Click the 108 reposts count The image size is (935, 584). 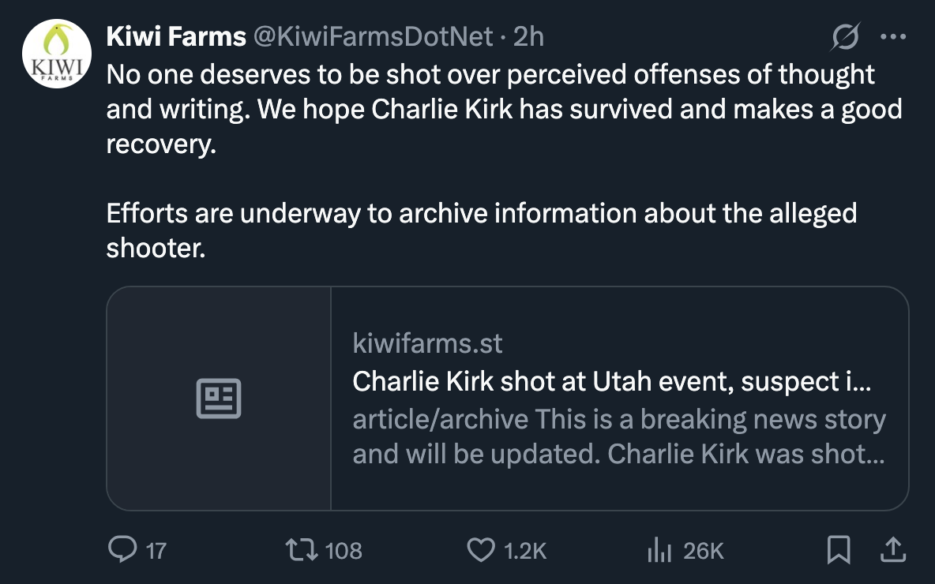click(344, 550)
